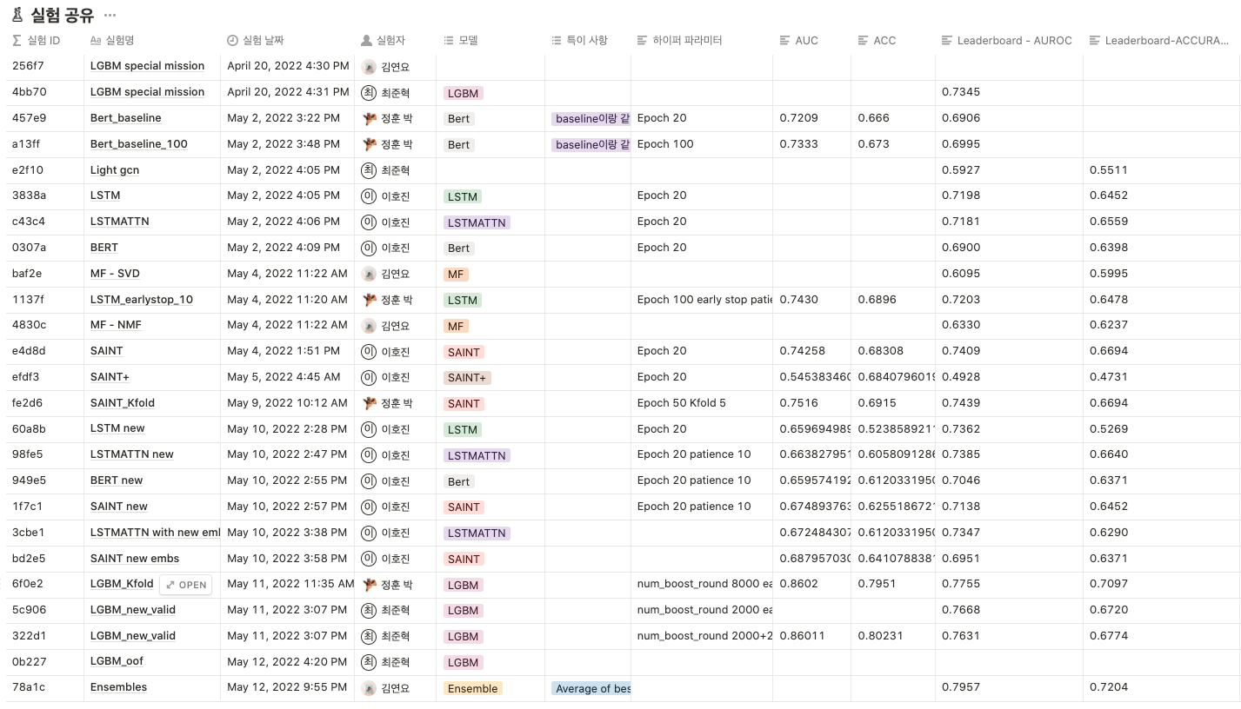
Task: Select the SAINT+ model tag
Action: tap(470, 377)
